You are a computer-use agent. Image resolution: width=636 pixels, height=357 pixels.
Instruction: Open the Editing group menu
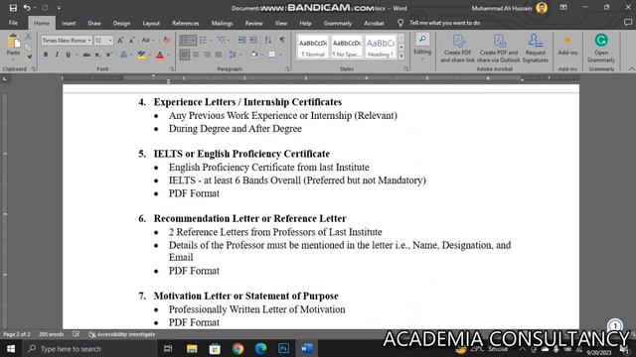[x=422, y=47]
